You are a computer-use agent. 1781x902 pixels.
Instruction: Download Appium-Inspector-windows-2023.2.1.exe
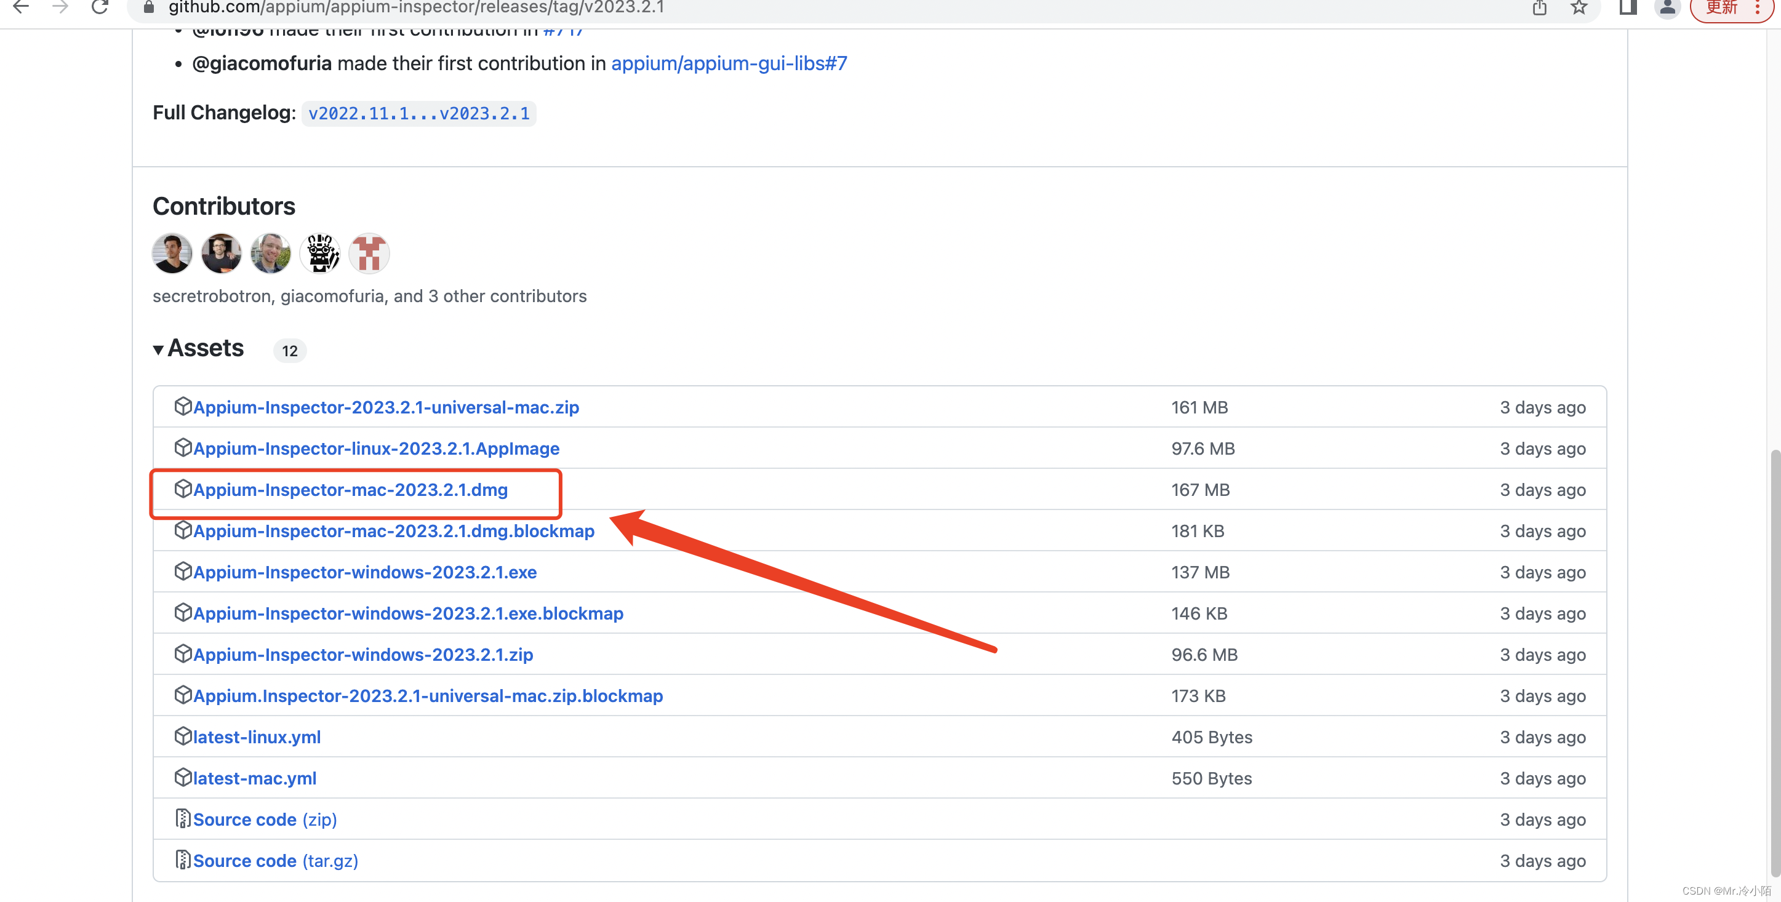[365, 572]
